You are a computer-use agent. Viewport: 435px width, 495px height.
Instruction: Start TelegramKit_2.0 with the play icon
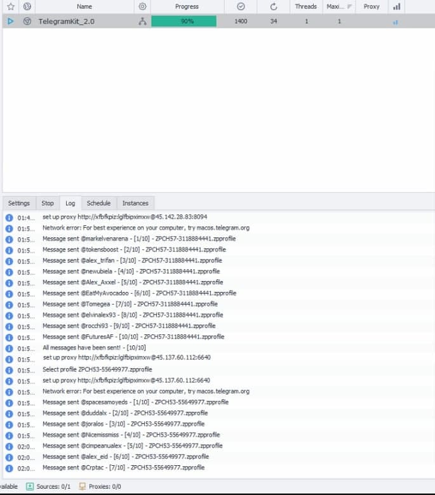10,21
